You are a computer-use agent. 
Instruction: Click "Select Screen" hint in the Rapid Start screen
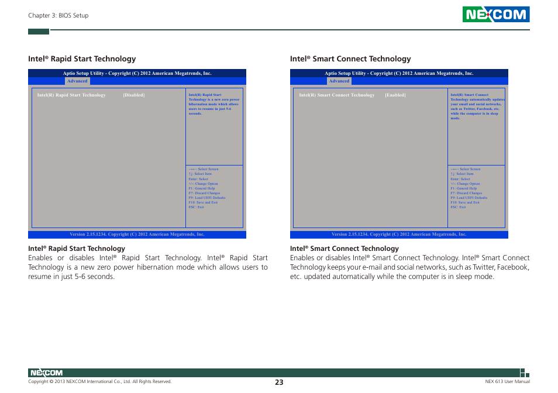tap(204, 169)
